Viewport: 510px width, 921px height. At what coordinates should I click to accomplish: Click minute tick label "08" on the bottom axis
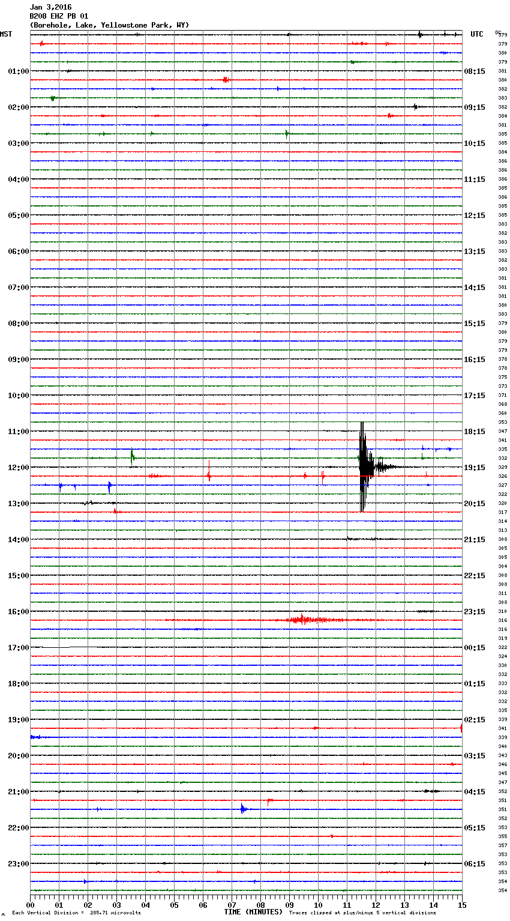click(260, 905)
